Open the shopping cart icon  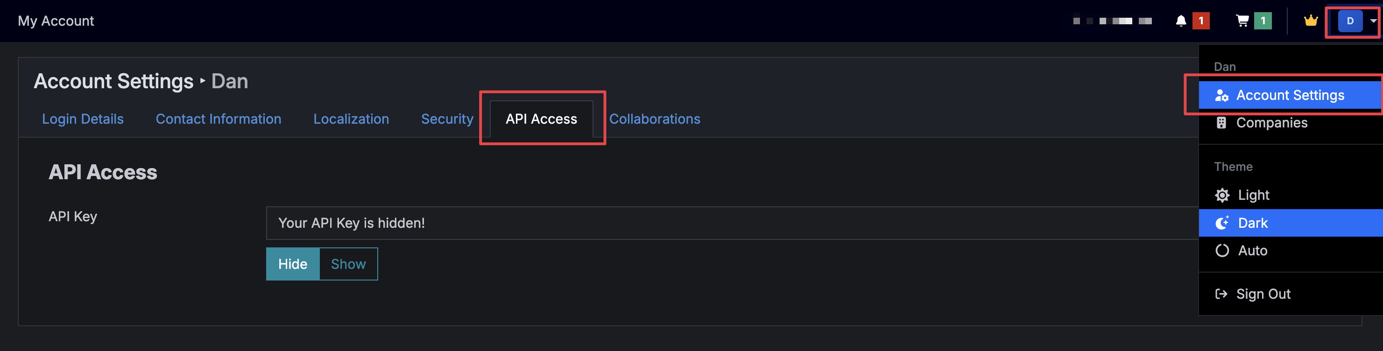(1242, 21)
